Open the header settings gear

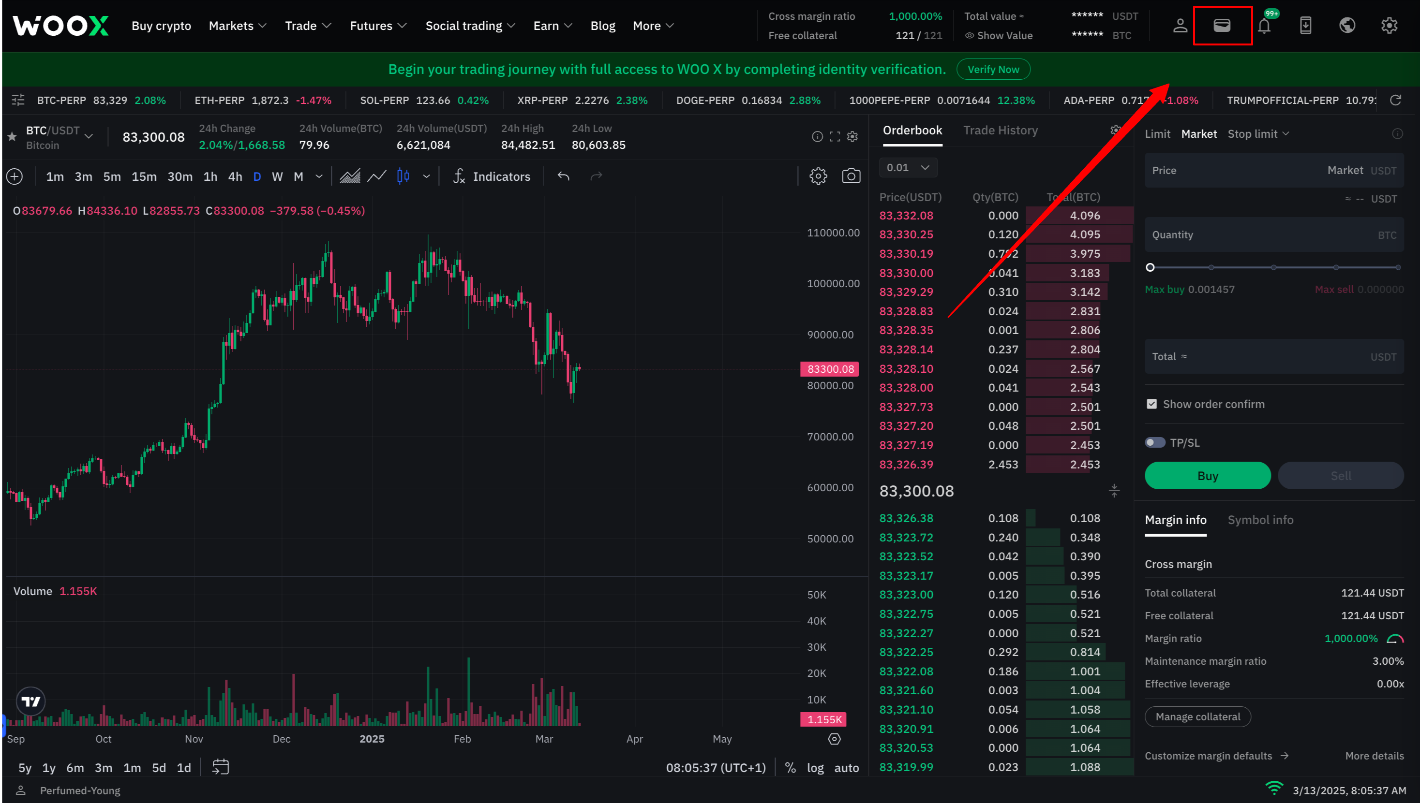pos(1389,25)
